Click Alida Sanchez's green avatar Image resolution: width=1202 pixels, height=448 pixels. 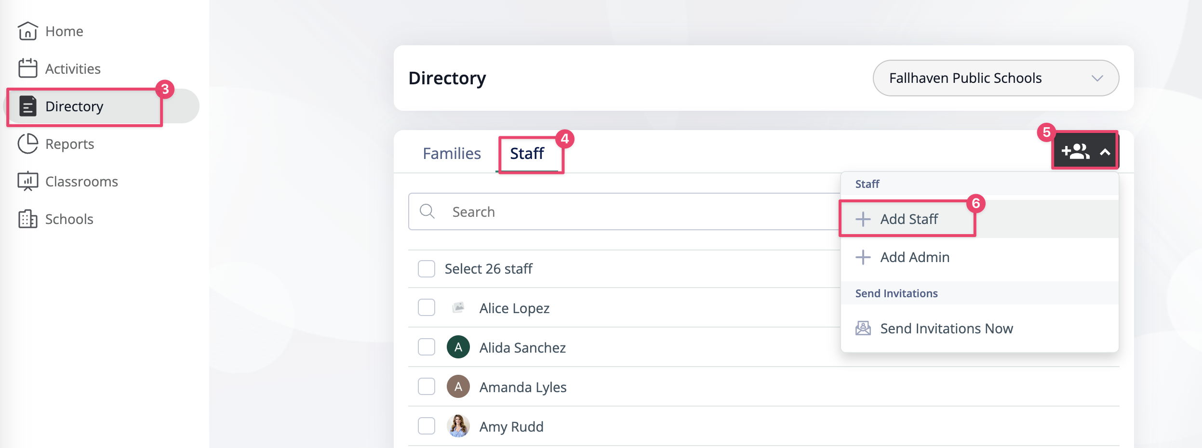click(x=458, y=347)
